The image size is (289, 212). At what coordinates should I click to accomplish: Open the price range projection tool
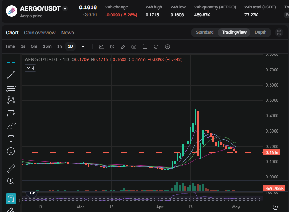point(11,113)
